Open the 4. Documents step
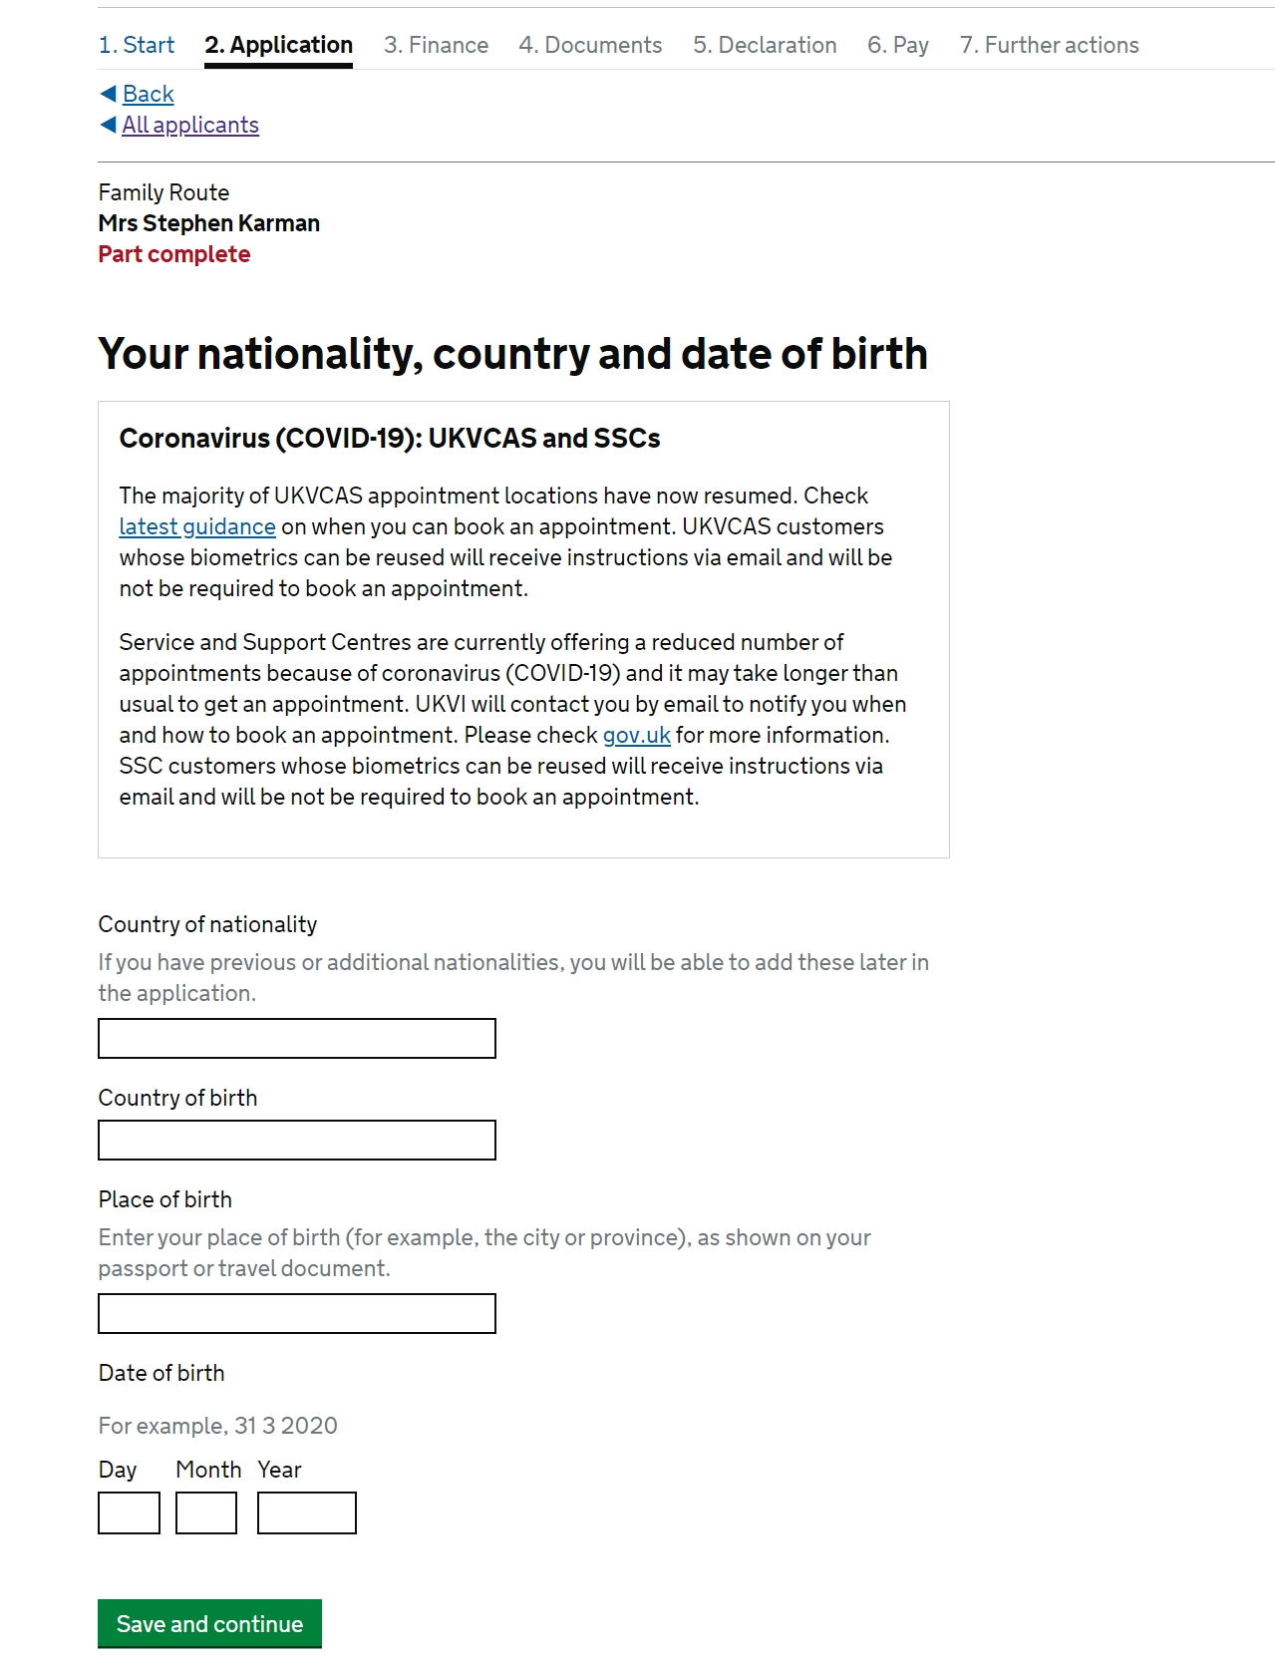Screen dimensions: 1275x1668 tap(590, 45)
